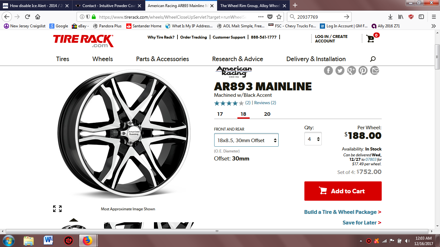Show hidden system tray icons arrow
Image resolution: width=440 pixels, height=247 pixels.
pos(361,241)
